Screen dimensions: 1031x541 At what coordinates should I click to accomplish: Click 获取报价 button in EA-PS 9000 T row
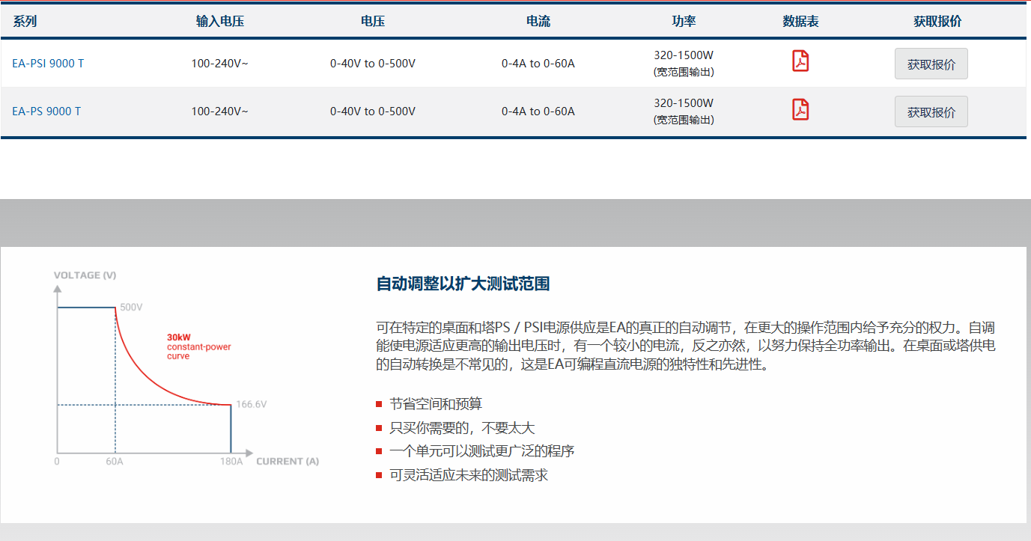click(931, 112)
